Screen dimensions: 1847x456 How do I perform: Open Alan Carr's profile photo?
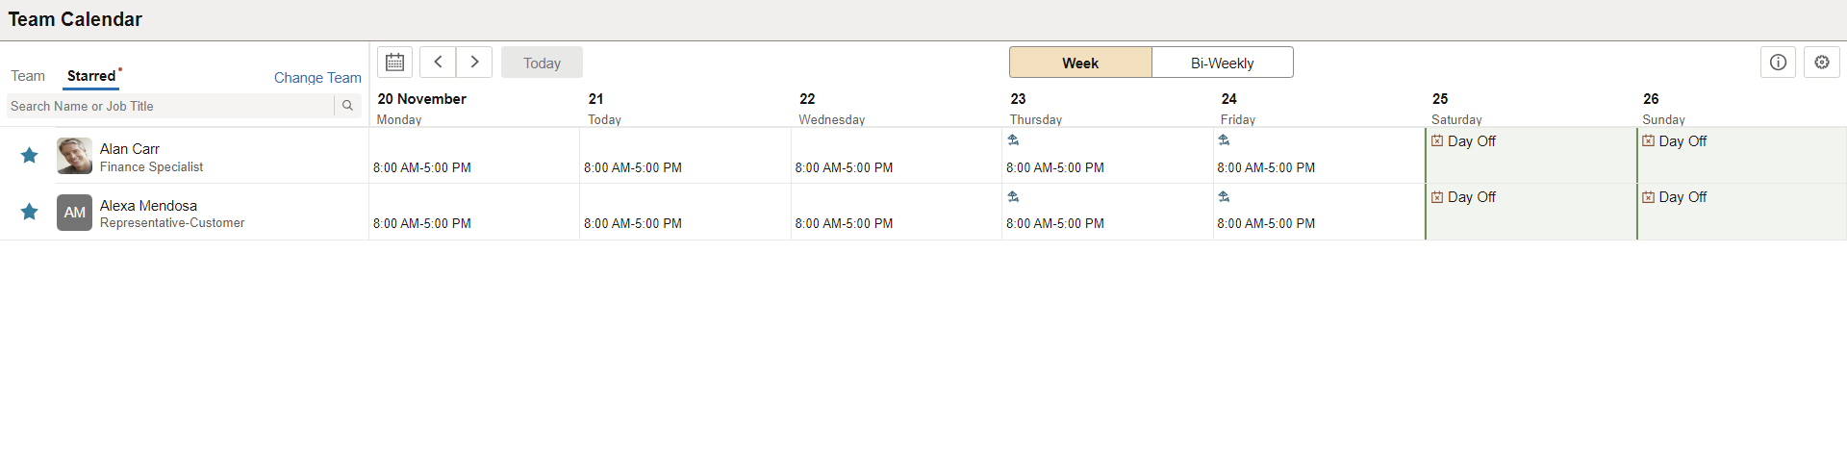pyautogui.click(x=74, y=156)
